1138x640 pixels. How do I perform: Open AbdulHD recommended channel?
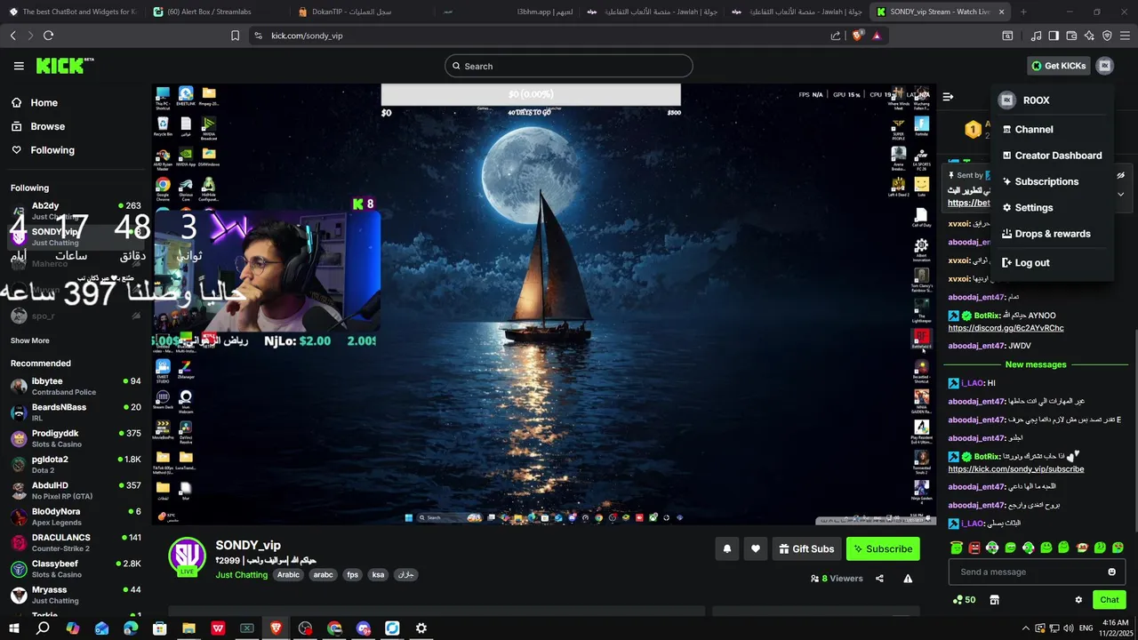coord(76,491)
